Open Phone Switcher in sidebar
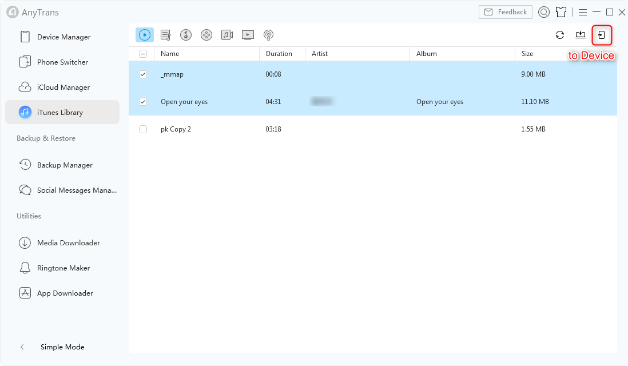 pos(62,62)
